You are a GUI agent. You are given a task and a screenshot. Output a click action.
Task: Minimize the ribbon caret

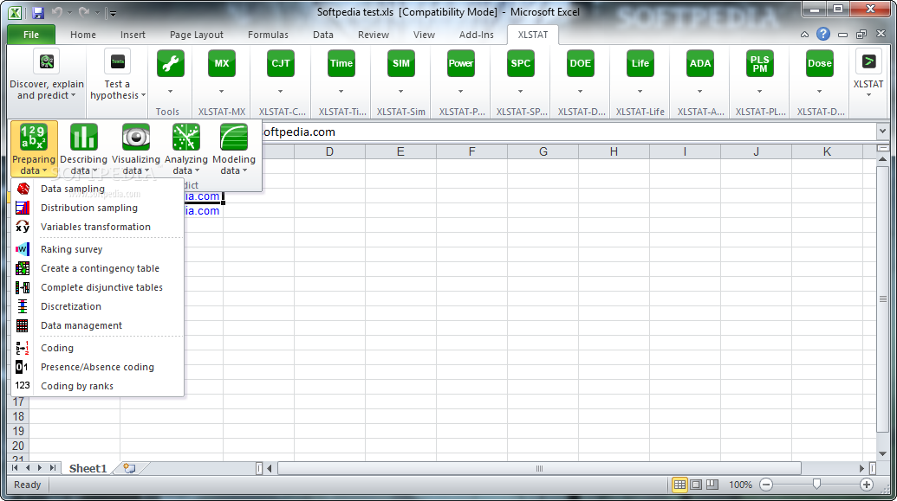804,35
